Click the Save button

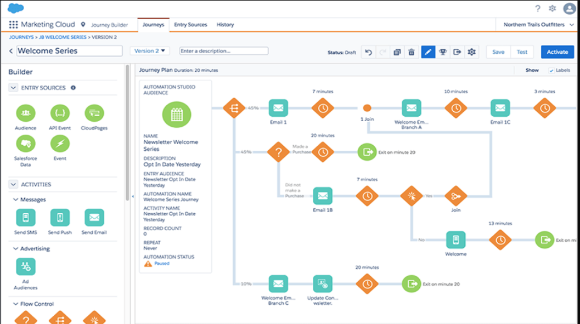point(498,52)
